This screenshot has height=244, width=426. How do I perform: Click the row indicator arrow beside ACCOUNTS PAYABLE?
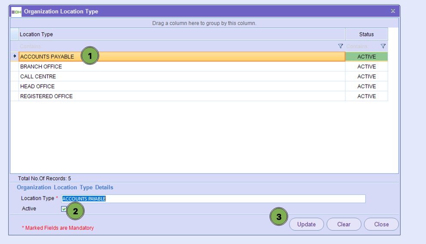(15, 56)
